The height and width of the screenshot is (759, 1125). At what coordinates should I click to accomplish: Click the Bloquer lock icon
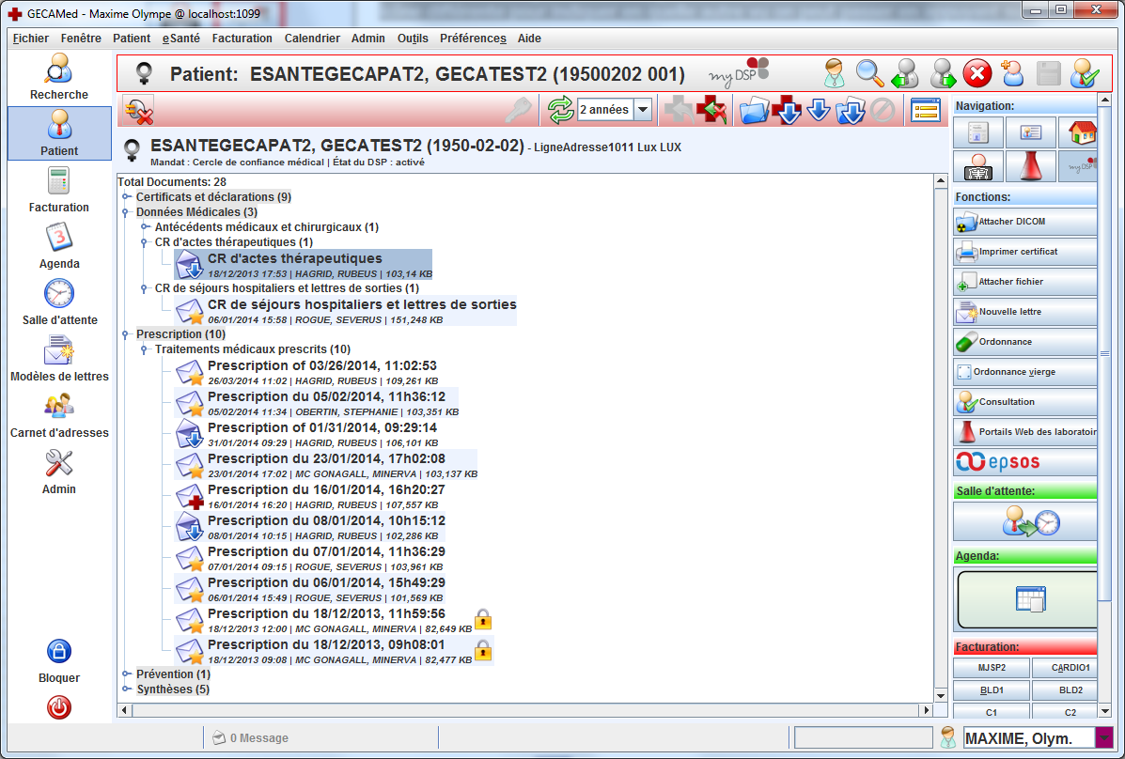pyautogui.click(x=58, y=660)
